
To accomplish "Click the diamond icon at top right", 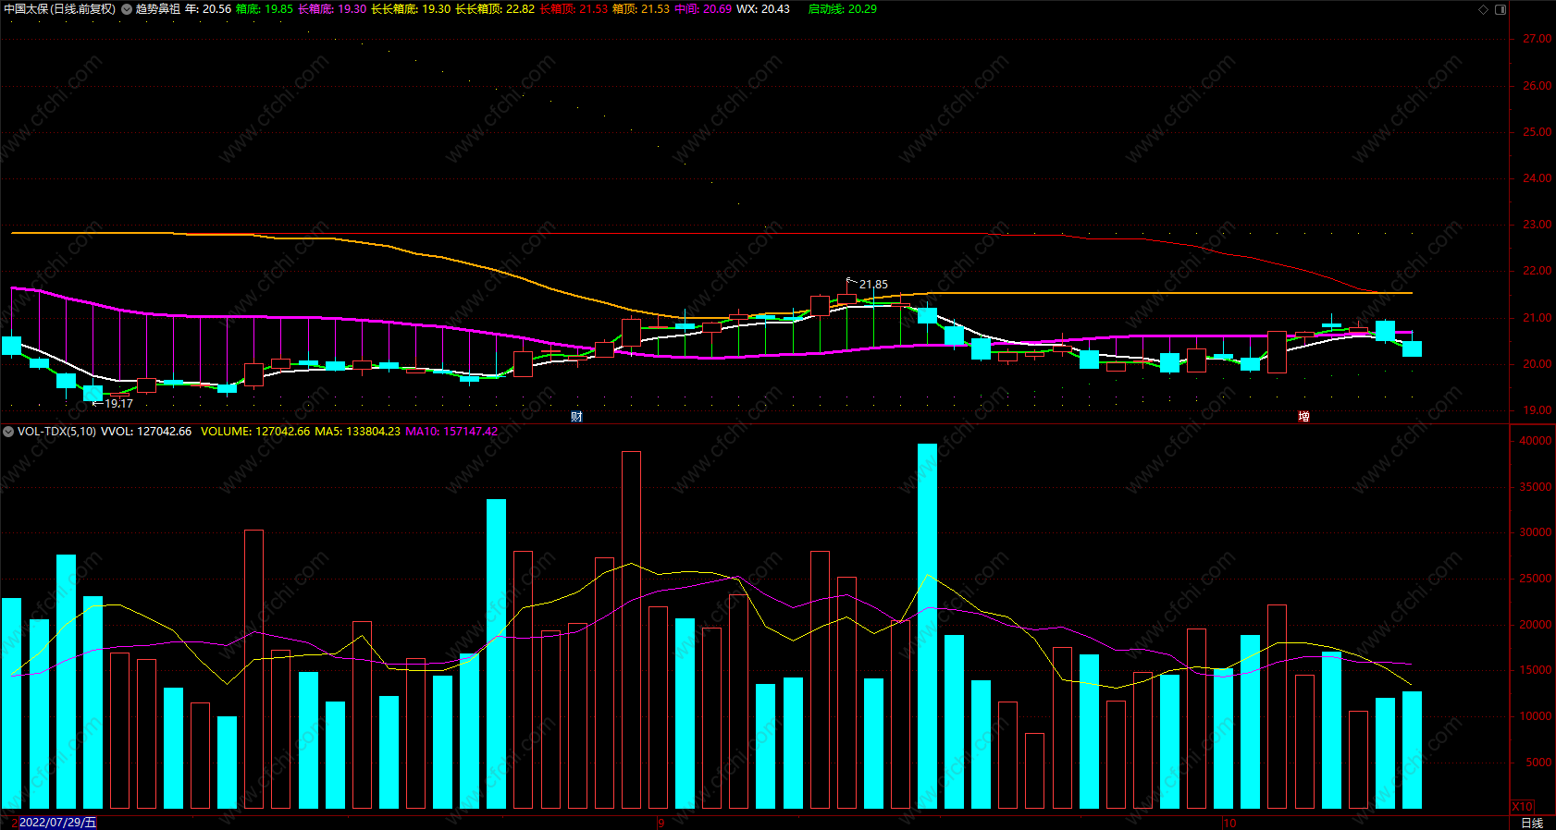I will [x=1483, y=9].
